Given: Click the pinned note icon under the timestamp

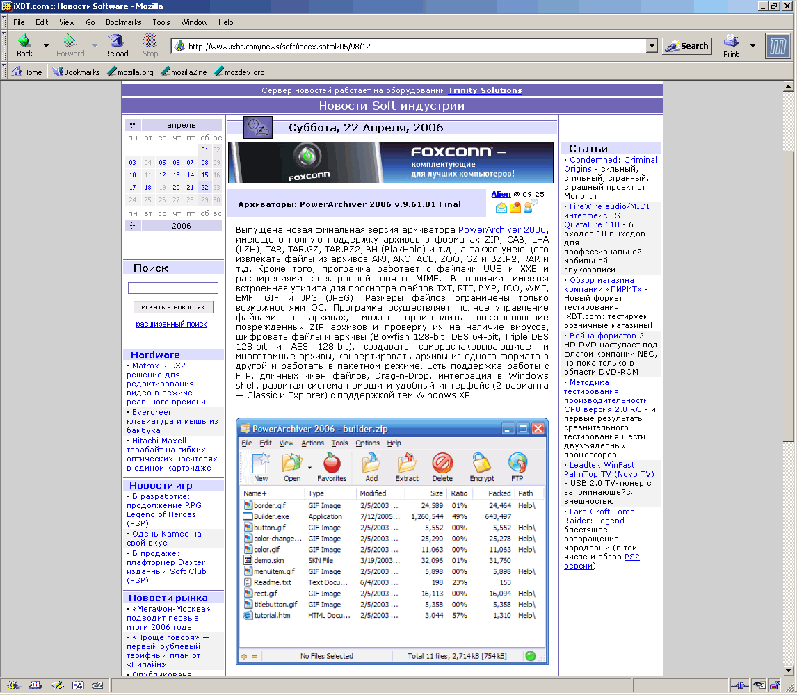Looking at the screenshot, I should 515,207.
